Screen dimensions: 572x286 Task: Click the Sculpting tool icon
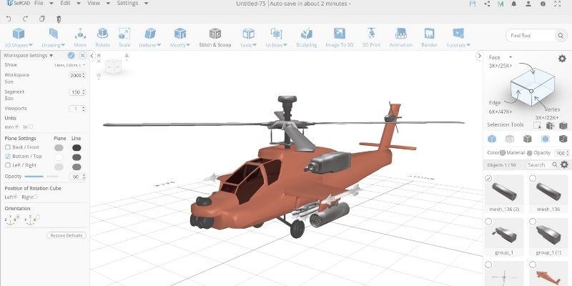coord(307,36)
